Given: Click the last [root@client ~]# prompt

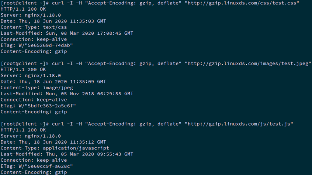Looking at the screenshot, I should [25, 124].
